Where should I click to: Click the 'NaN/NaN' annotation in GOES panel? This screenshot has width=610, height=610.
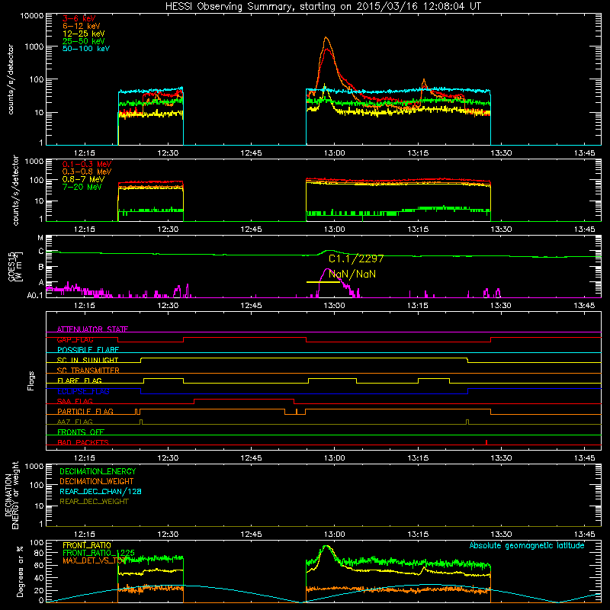tap(352, 274)
